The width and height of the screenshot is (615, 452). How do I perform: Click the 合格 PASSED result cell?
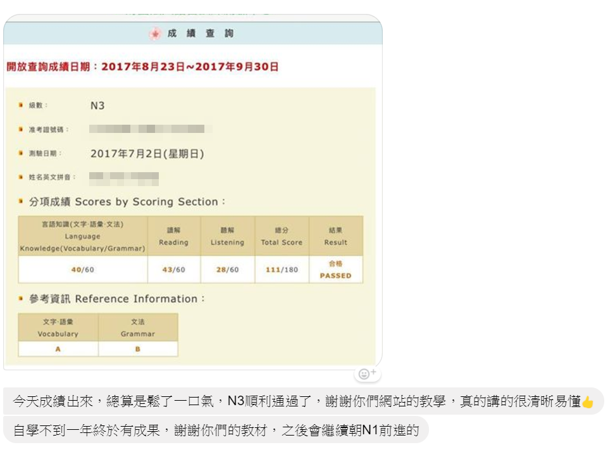335,270
